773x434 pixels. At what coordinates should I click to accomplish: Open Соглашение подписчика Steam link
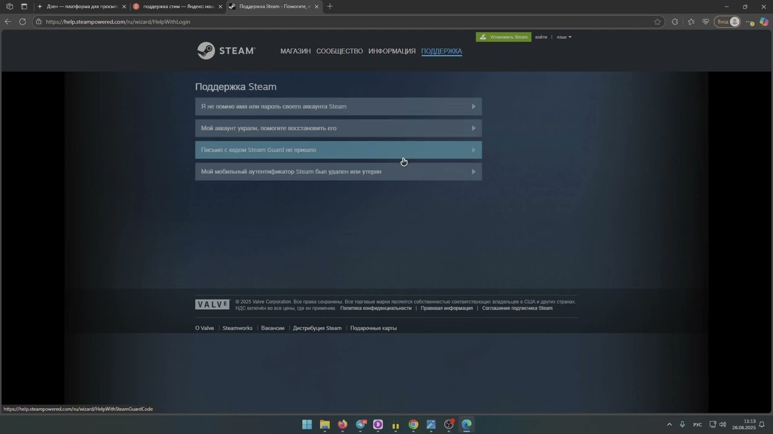tap(517, 309)
